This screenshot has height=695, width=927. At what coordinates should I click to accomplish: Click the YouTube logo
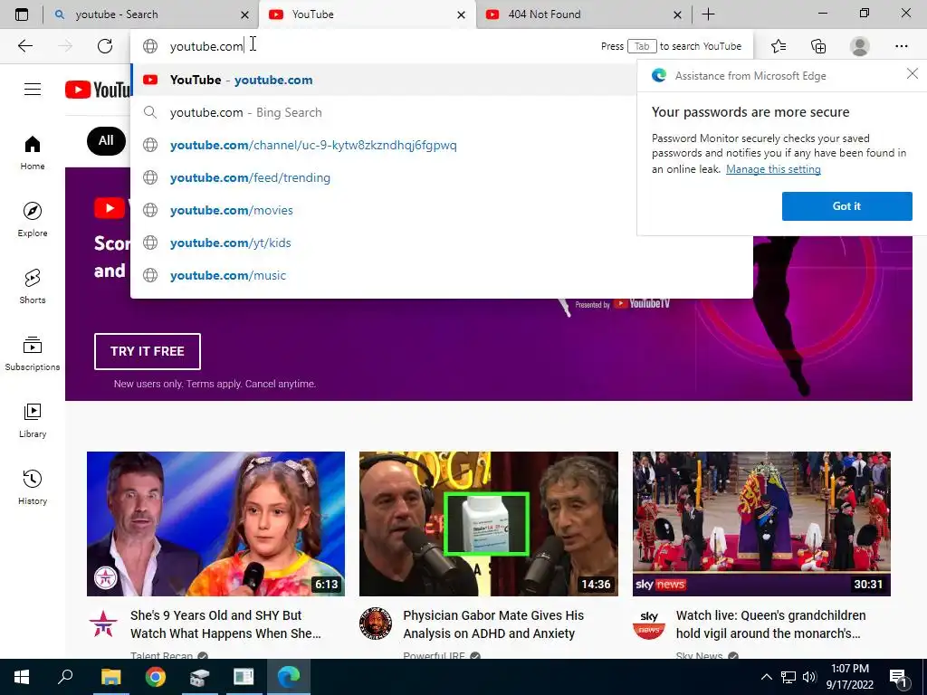pyautogui.click(x=98, y=90)
